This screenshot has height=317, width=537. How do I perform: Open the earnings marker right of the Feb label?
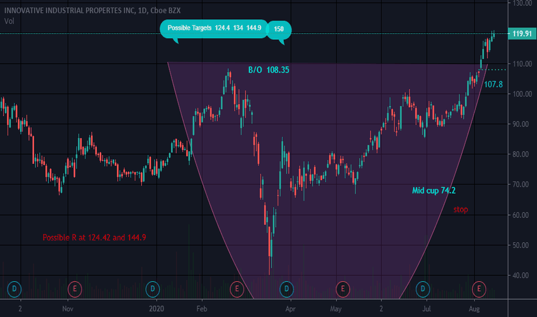tap(237, 289)
